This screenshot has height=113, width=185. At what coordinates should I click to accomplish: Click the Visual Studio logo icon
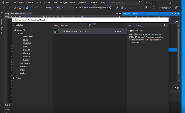pyautogui.click(x=3, y=3)
